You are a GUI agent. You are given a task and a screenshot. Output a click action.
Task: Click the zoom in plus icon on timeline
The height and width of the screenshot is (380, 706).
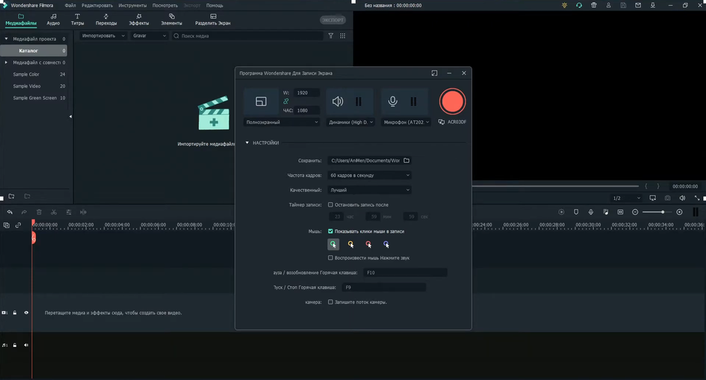(x=679, y=212)
